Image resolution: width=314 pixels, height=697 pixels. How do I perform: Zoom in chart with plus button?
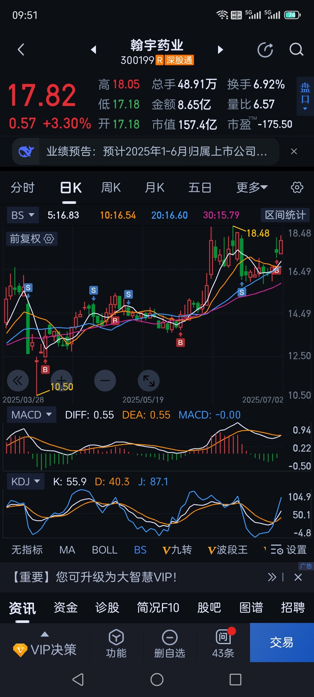pyautogui.click(x=61, y=380)
